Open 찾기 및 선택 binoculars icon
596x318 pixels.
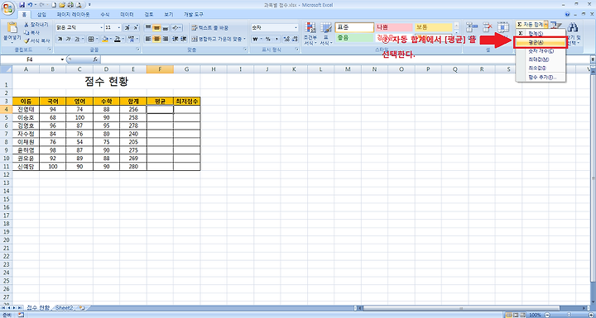point(573,28)
